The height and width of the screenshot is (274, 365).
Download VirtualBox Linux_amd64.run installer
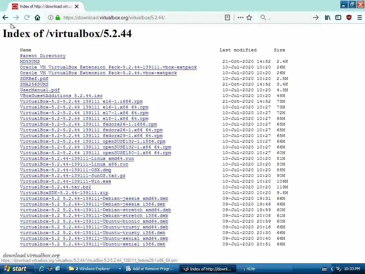[77, 158]
